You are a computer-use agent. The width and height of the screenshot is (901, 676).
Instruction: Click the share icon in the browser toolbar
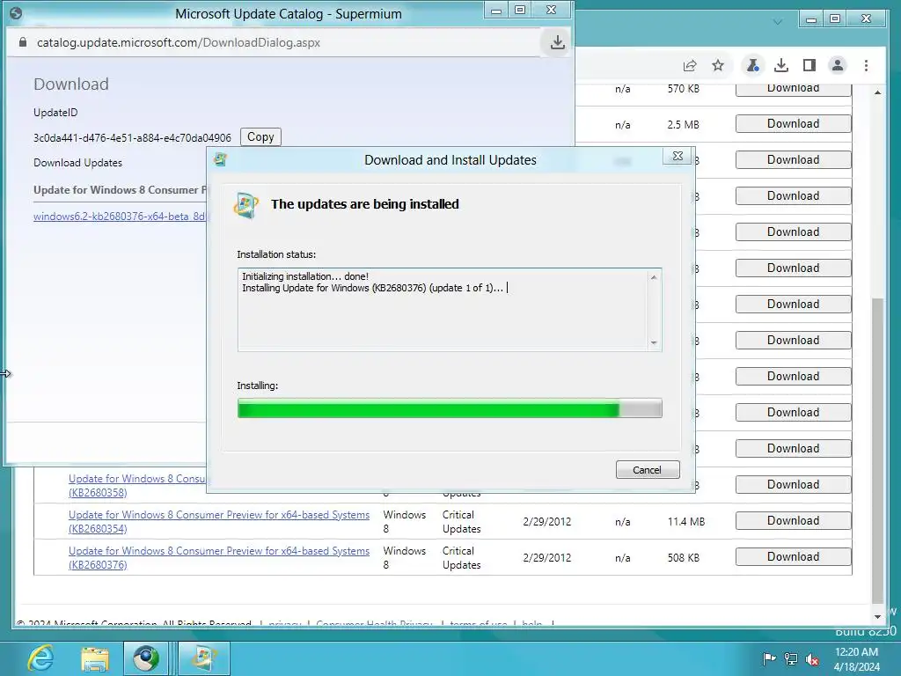(x=690, y=65)
